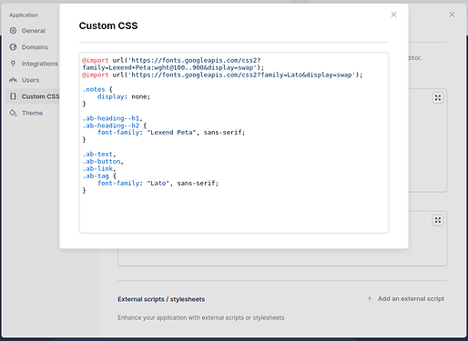The height and width of the screenshot is (341, 468).
Task: Click the second @import Lato line
Action: point(222,75)
